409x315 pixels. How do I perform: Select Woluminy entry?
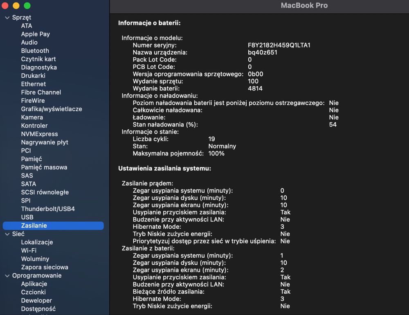click(35, 259)
